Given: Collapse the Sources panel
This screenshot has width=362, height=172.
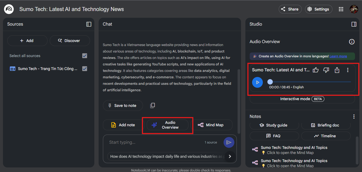Looking at the screenshot, I should click(89, 24).
